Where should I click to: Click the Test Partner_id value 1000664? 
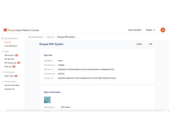[61, 65]
